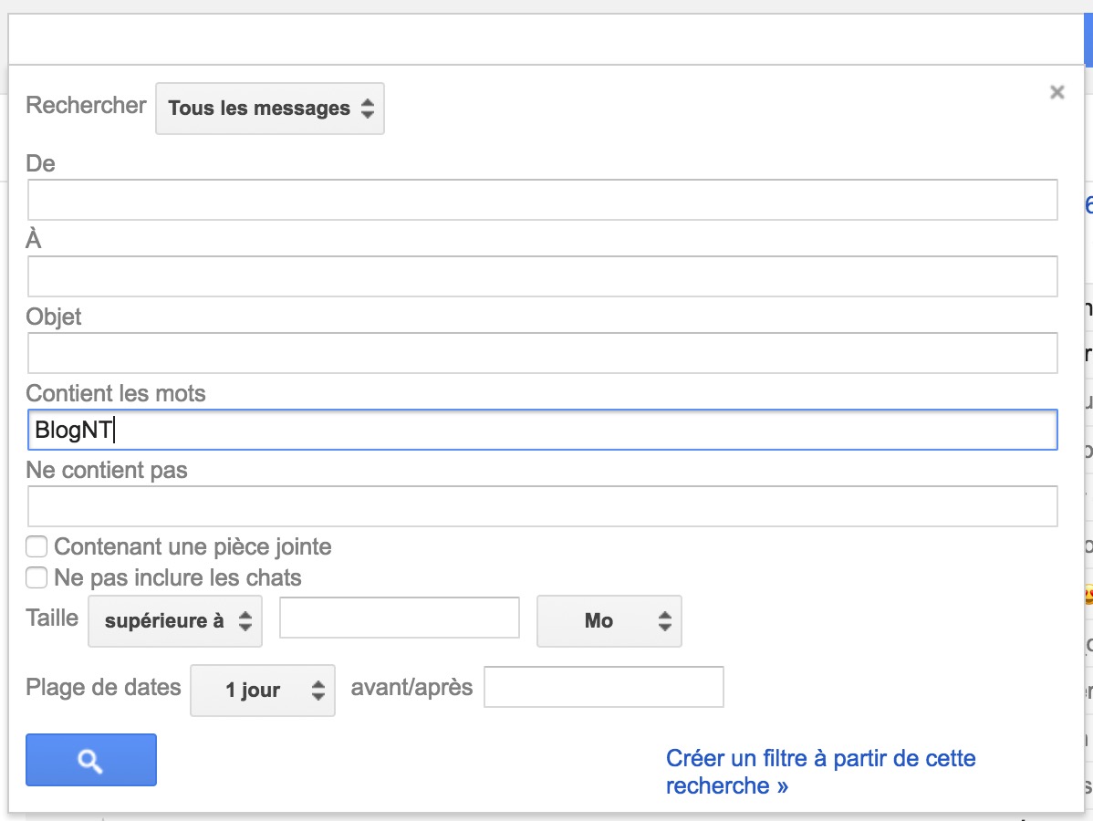Click the blue magnifying glass search button
The height and width of the screenshot is (821, 1093).
click(91, 760)
